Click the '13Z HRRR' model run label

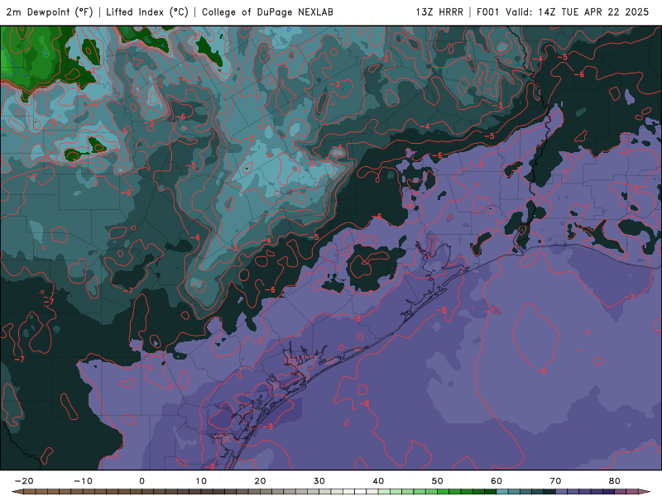(x=439, y=12)
